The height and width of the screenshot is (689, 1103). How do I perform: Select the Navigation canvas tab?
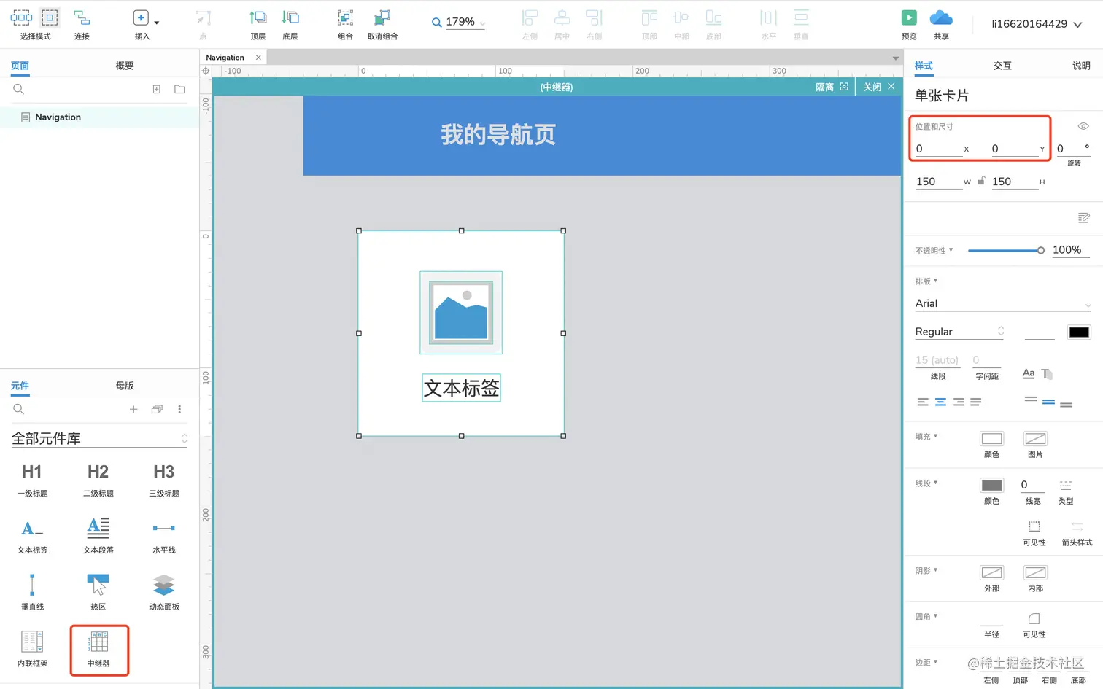coord(233,57)
